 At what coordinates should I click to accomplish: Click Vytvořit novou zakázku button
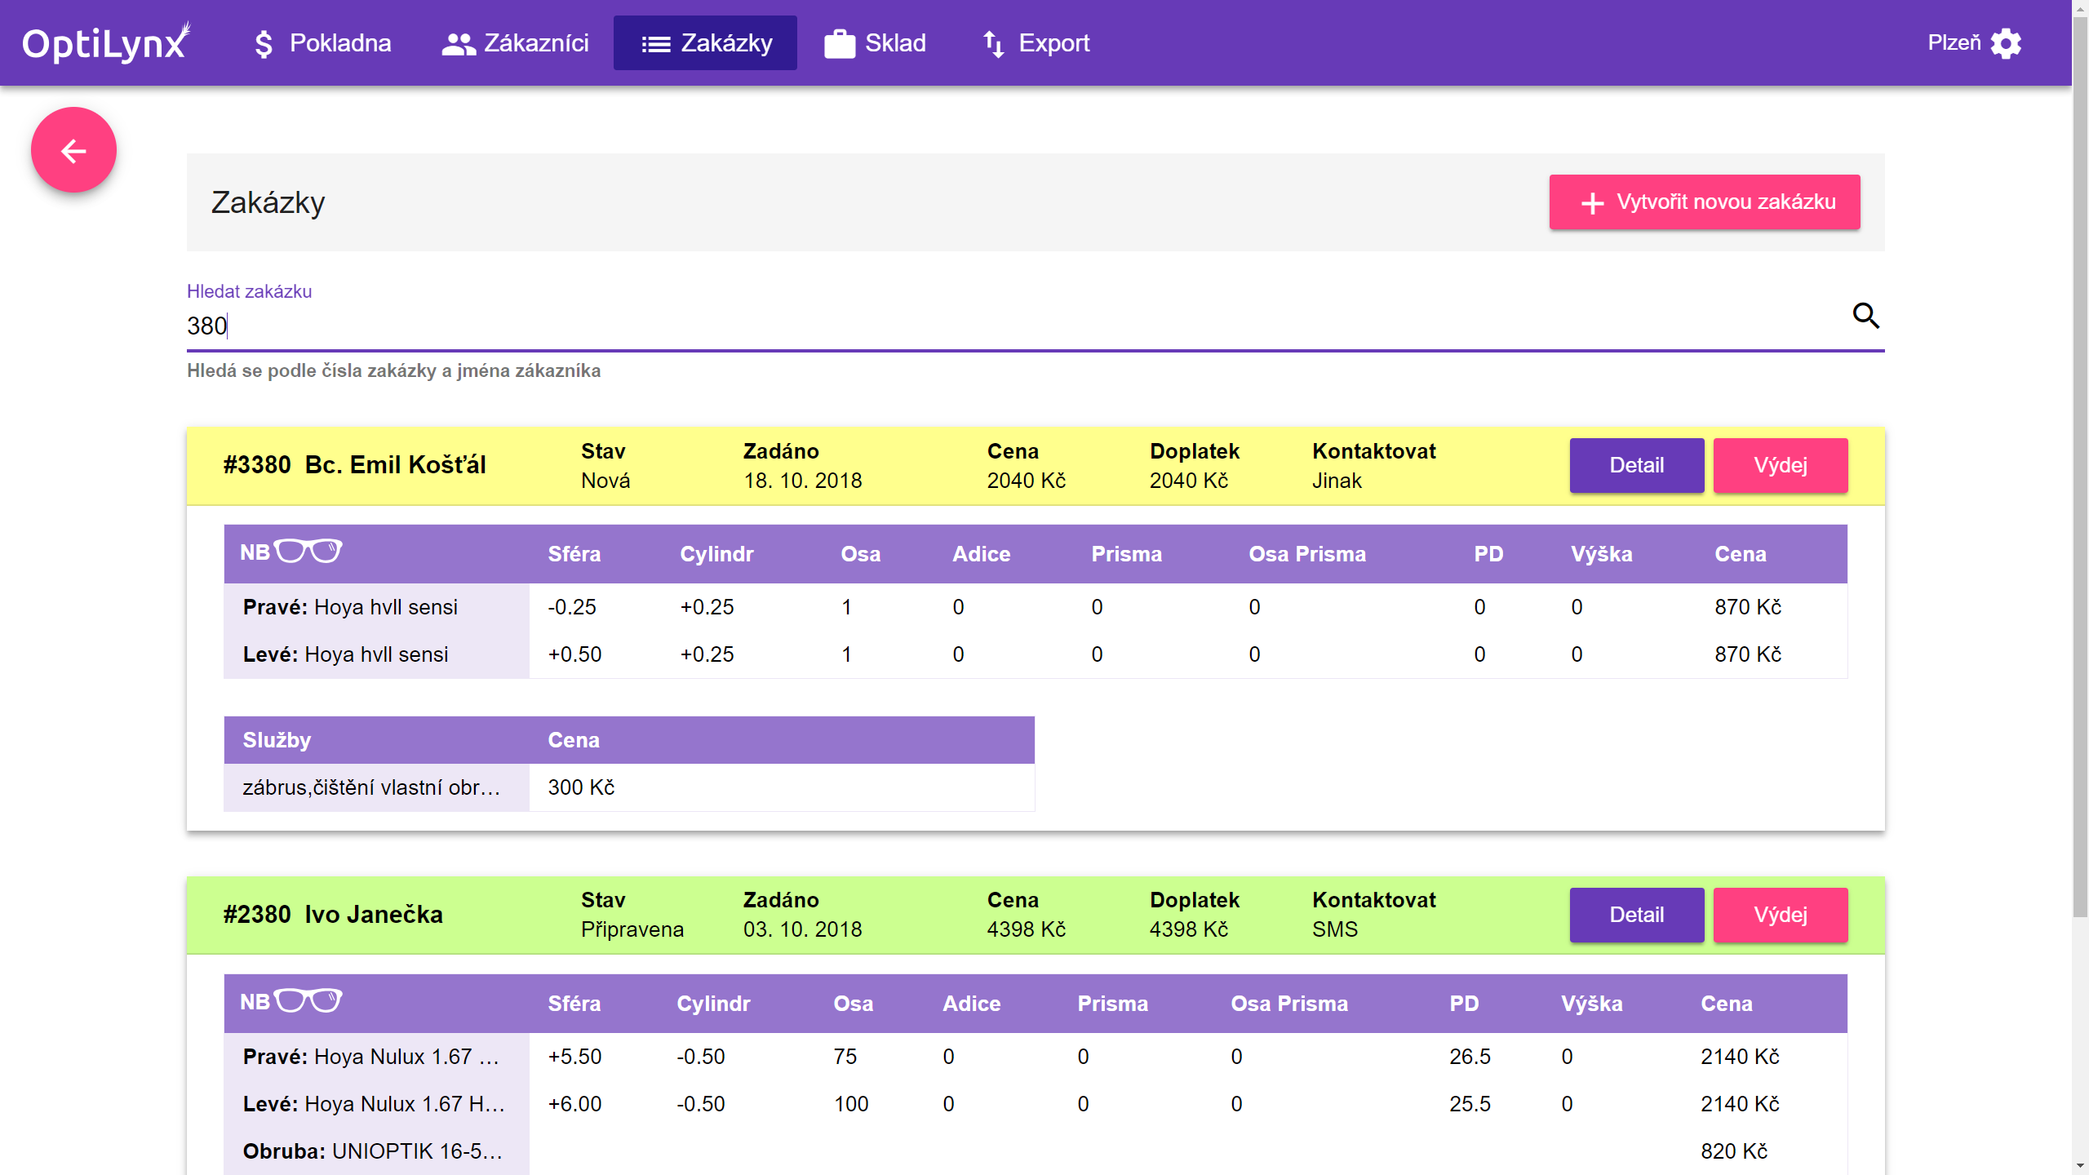pos(1704,202)
